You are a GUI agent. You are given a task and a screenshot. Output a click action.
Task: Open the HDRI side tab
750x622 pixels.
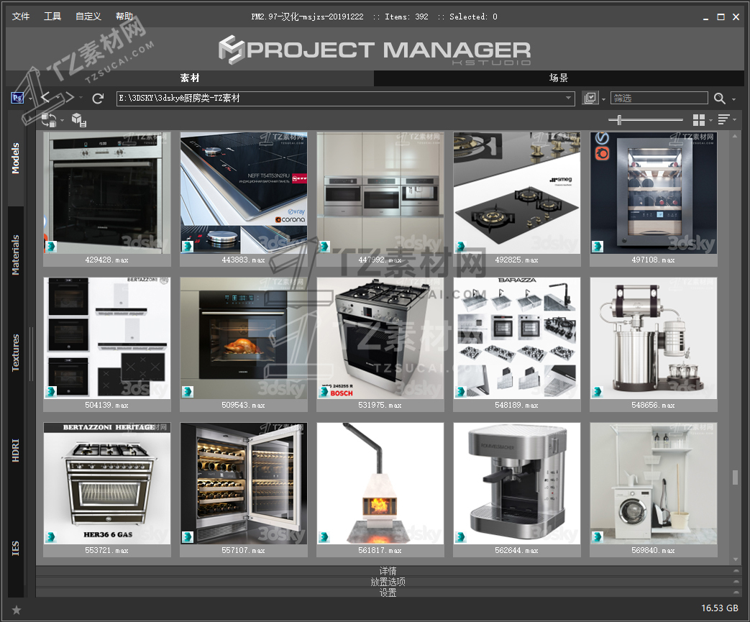16,450
